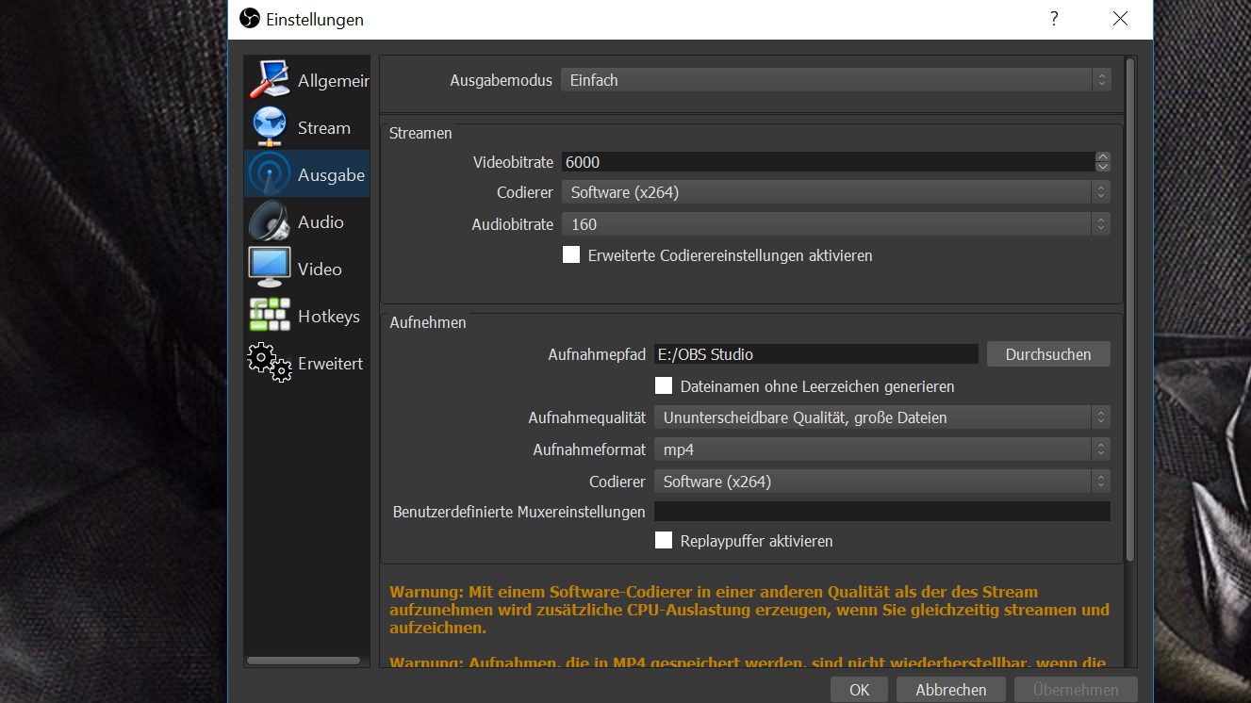The image size is (1251, 703).
Task: Increase Videobitrate with the up arrow
Action: pyautogui.click(x=1103, y=156)
